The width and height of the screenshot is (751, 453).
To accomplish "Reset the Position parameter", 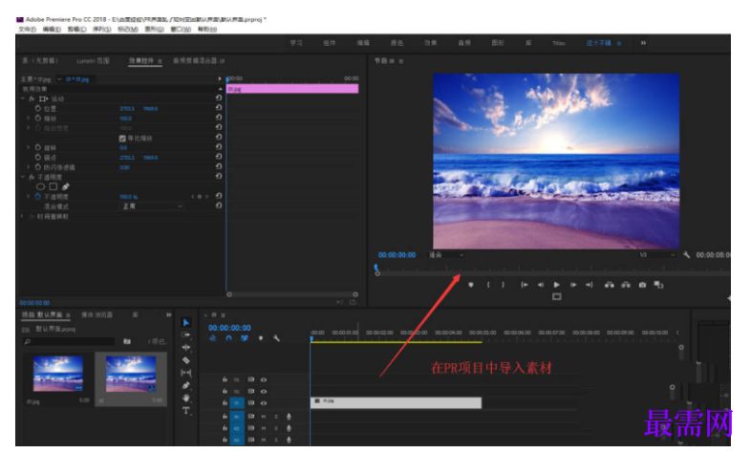I will pos(219,108).
